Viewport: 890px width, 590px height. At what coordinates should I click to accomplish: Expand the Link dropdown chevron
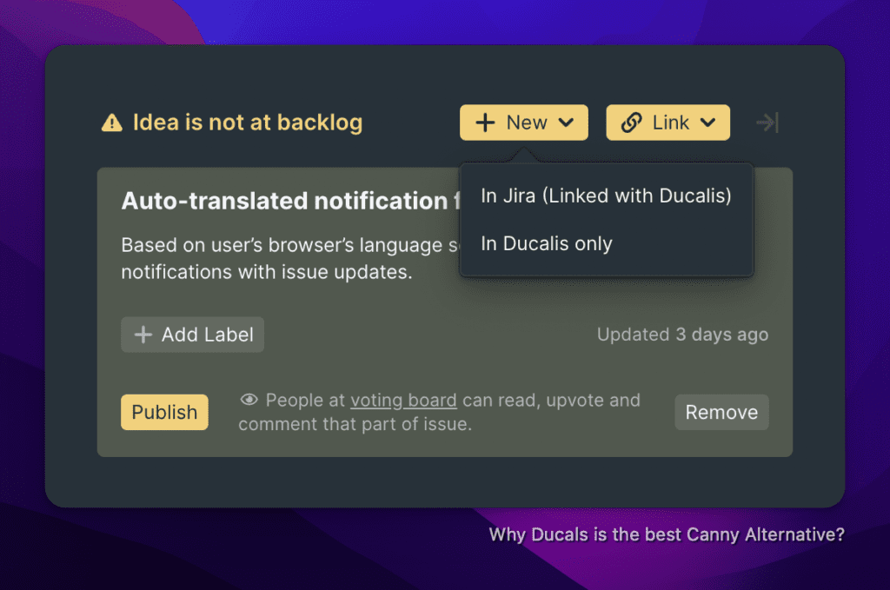[709, 123]
